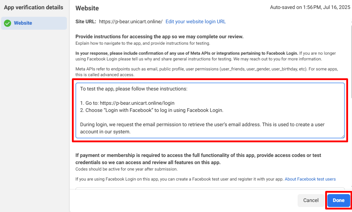Click the site URL https://p-bear.unicart.online/ text
Image resolution: width=352 pixels, height=212 pixels.
(x=131, y=21)
